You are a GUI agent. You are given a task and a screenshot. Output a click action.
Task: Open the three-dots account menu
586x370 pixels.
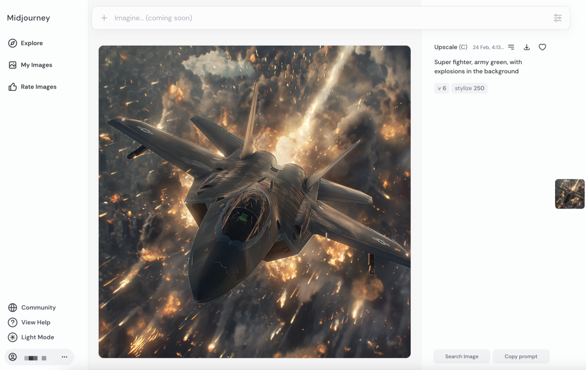65,357
